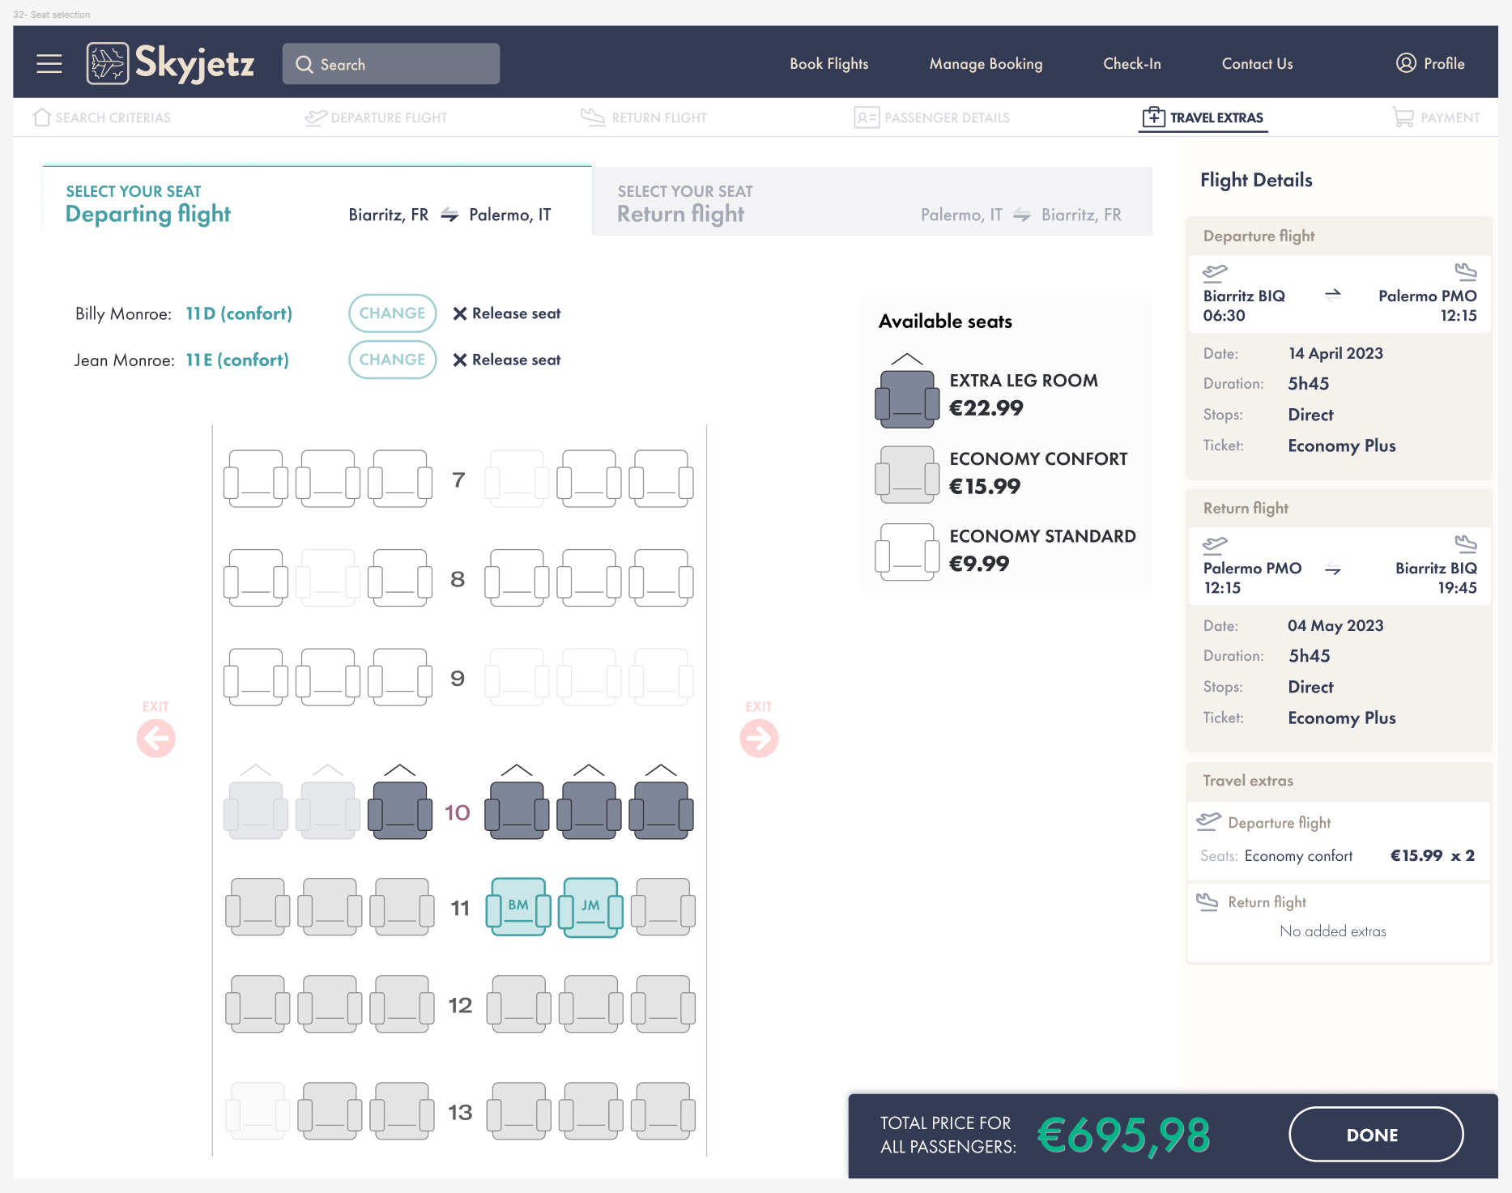
Task: Open the Profile user icon
Action: pos(1406,63)
